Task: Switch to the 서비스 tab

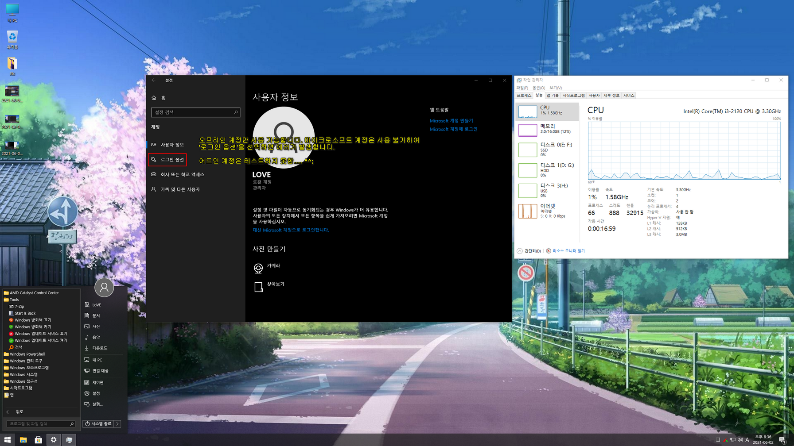Action: point(629,96)
